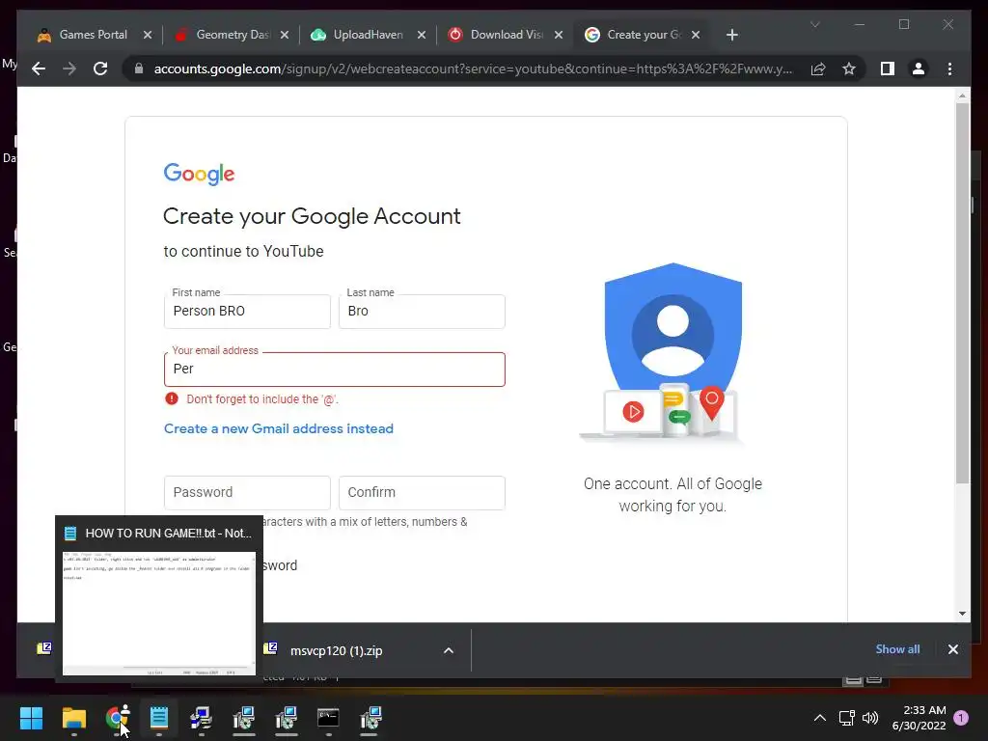Reload the current page

coord(100,69)
